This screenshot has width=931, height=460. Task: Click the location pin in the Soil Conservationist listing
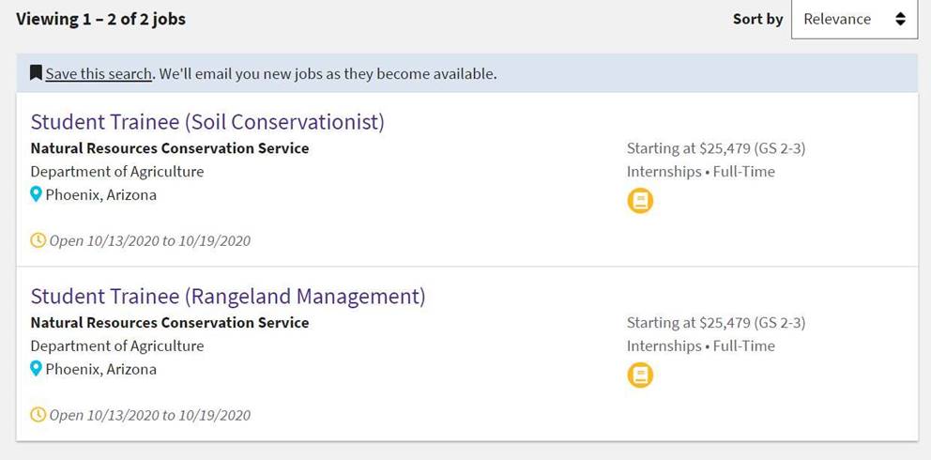[37, 195]
